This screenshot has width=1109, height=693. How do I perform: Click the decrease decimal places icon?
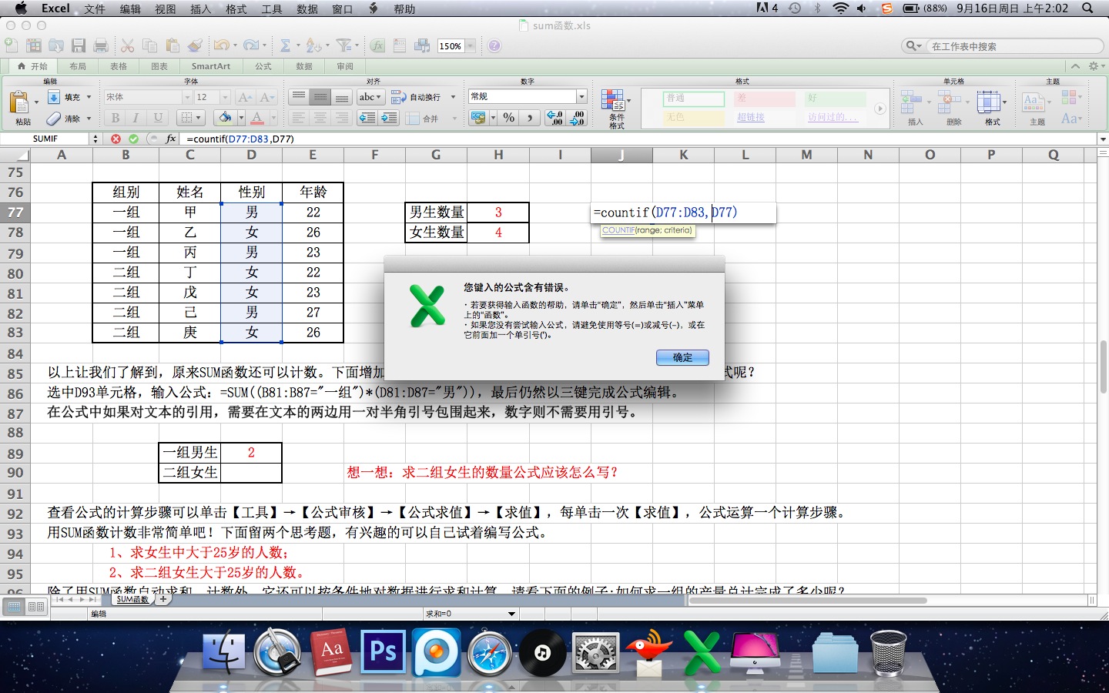pyautogui.click(x=577, y=118)
